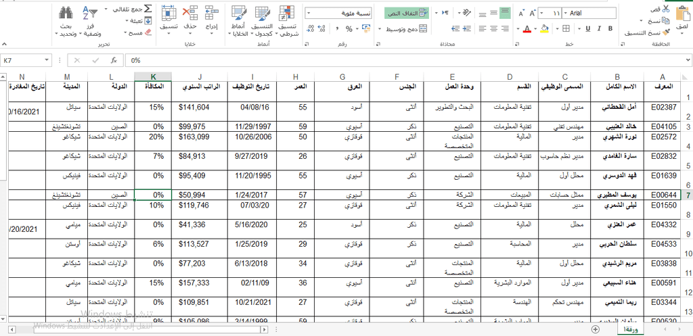This screenshot has height=336, width=693.
Task: Click the Cut (قص) scissors icon
Action: click(x=667, y=9)
